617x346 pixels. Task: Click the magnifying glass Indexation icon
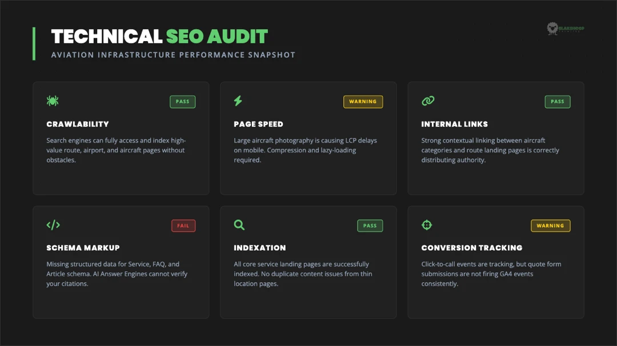pos(239,225)
